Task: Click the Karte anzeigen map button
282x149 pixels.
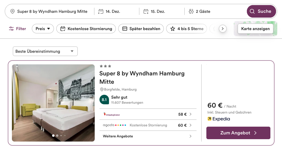Action: tap(255, 29)
